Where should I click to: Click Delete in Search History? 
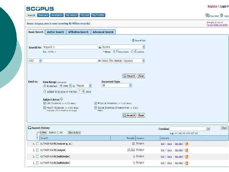43,133
